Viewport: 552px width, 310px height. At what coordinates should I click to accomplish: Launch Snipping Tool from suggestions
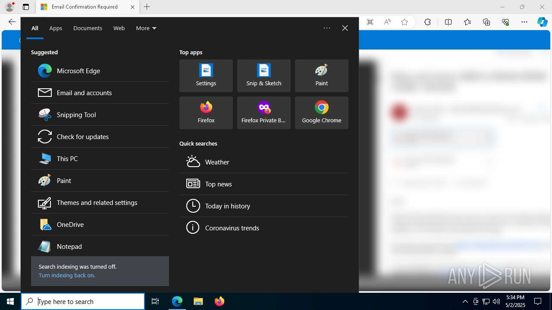[x=100, y=115]
